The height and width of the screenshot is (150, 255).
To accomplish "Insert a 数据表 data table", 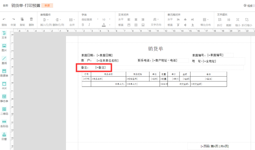I will (x=4, y=73).
